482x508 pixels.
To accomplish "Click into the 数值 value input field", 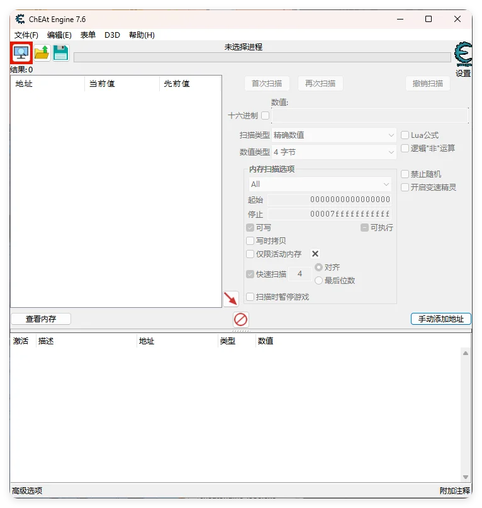I will tap(370, 116).
